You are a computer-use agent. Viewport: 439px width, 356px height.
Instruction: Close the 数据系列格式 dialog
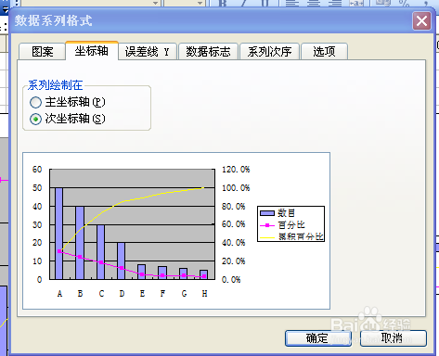click(421, 21)
